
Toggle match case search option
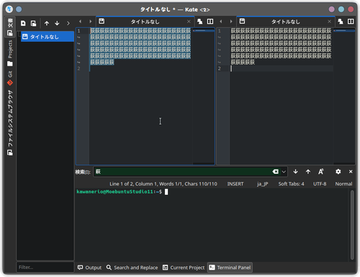(320, 172)
